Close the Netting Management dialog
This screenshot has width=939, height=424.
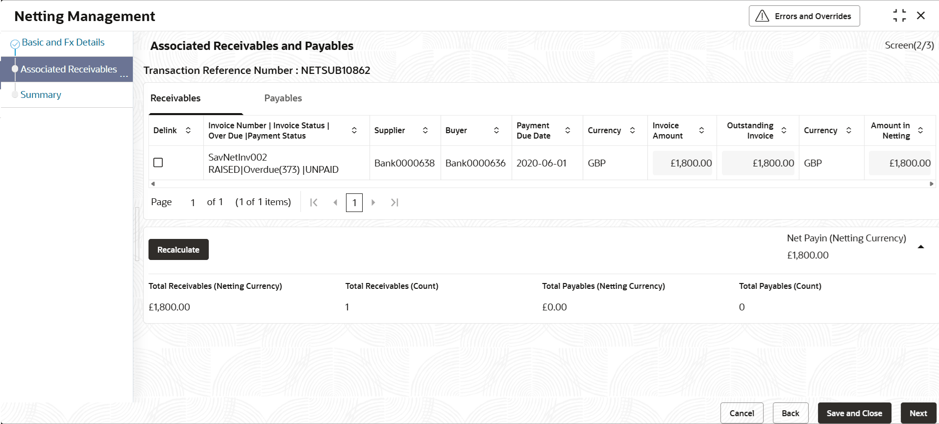[921, 16]
